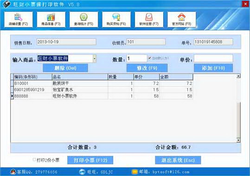Select the 怡宝矿泉水 product name cell

pos(80,90)
